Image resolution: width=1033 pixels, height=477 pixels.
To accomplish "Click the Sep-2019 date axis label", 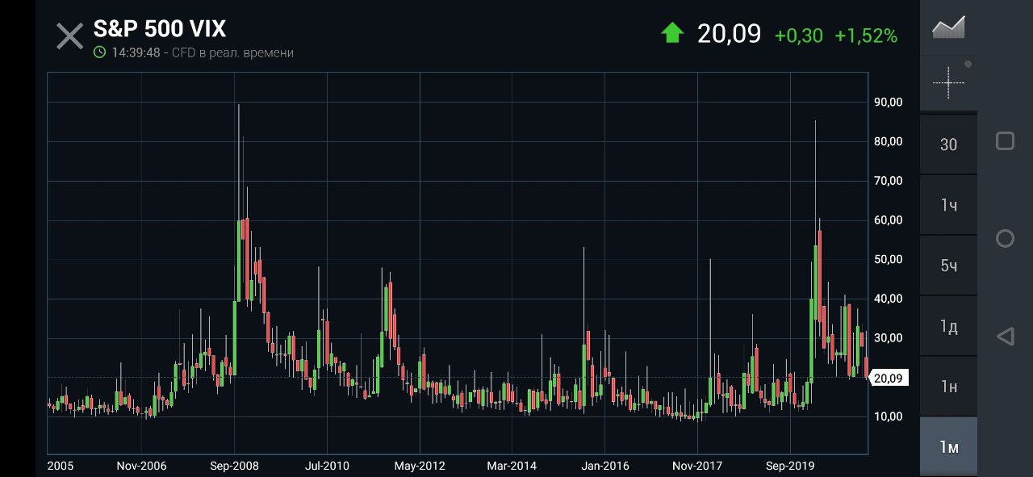I will tap(790, 466).
